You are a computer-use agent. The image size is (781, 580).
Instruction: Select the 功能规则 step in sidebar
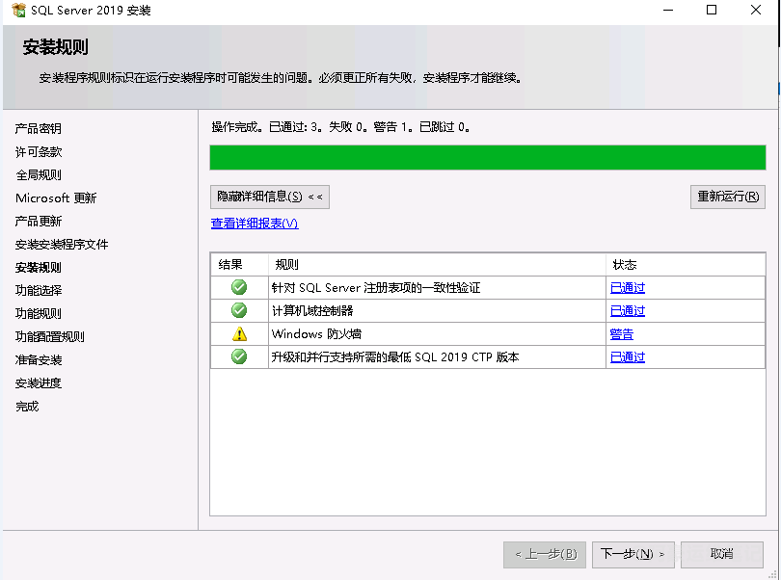point(39,314)
